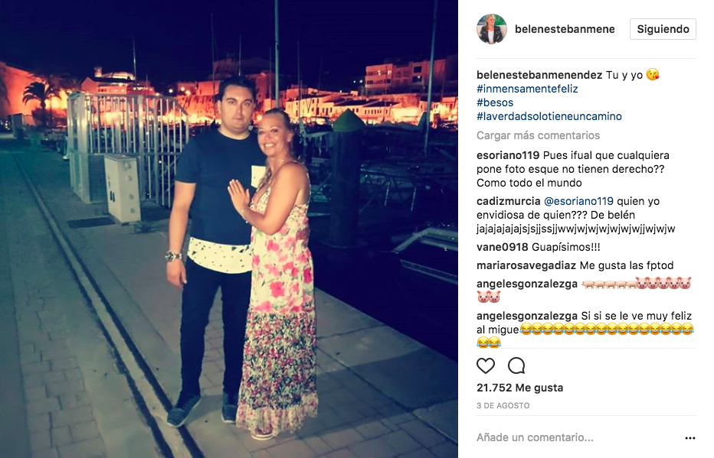Expand Cargar más comentarios
714x458 pixels.
tap(538, 135)
